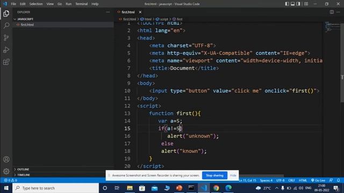Image resolution: width=344 pixels, height=193 pixels.
Task: Toggle primary side bar layout icon
Action: tap(287, 4)
